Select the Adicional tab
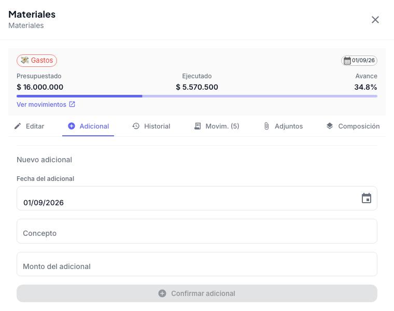Image resolution: width=394 pixels, height=311 pixels. tap(88, 126)
